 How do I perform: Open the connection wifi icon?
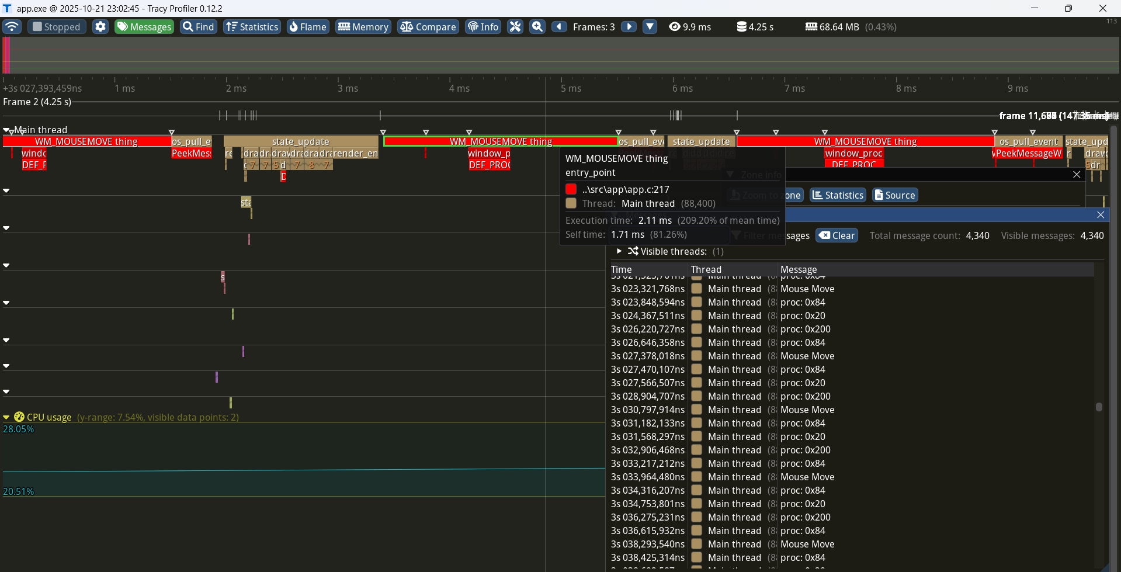pos(12,27)
